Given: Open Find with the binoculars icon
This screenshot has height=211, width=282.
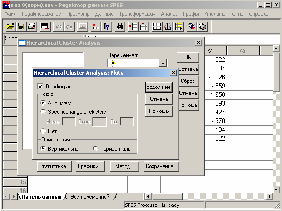Looking at the screenshot, I should point(120,27).
